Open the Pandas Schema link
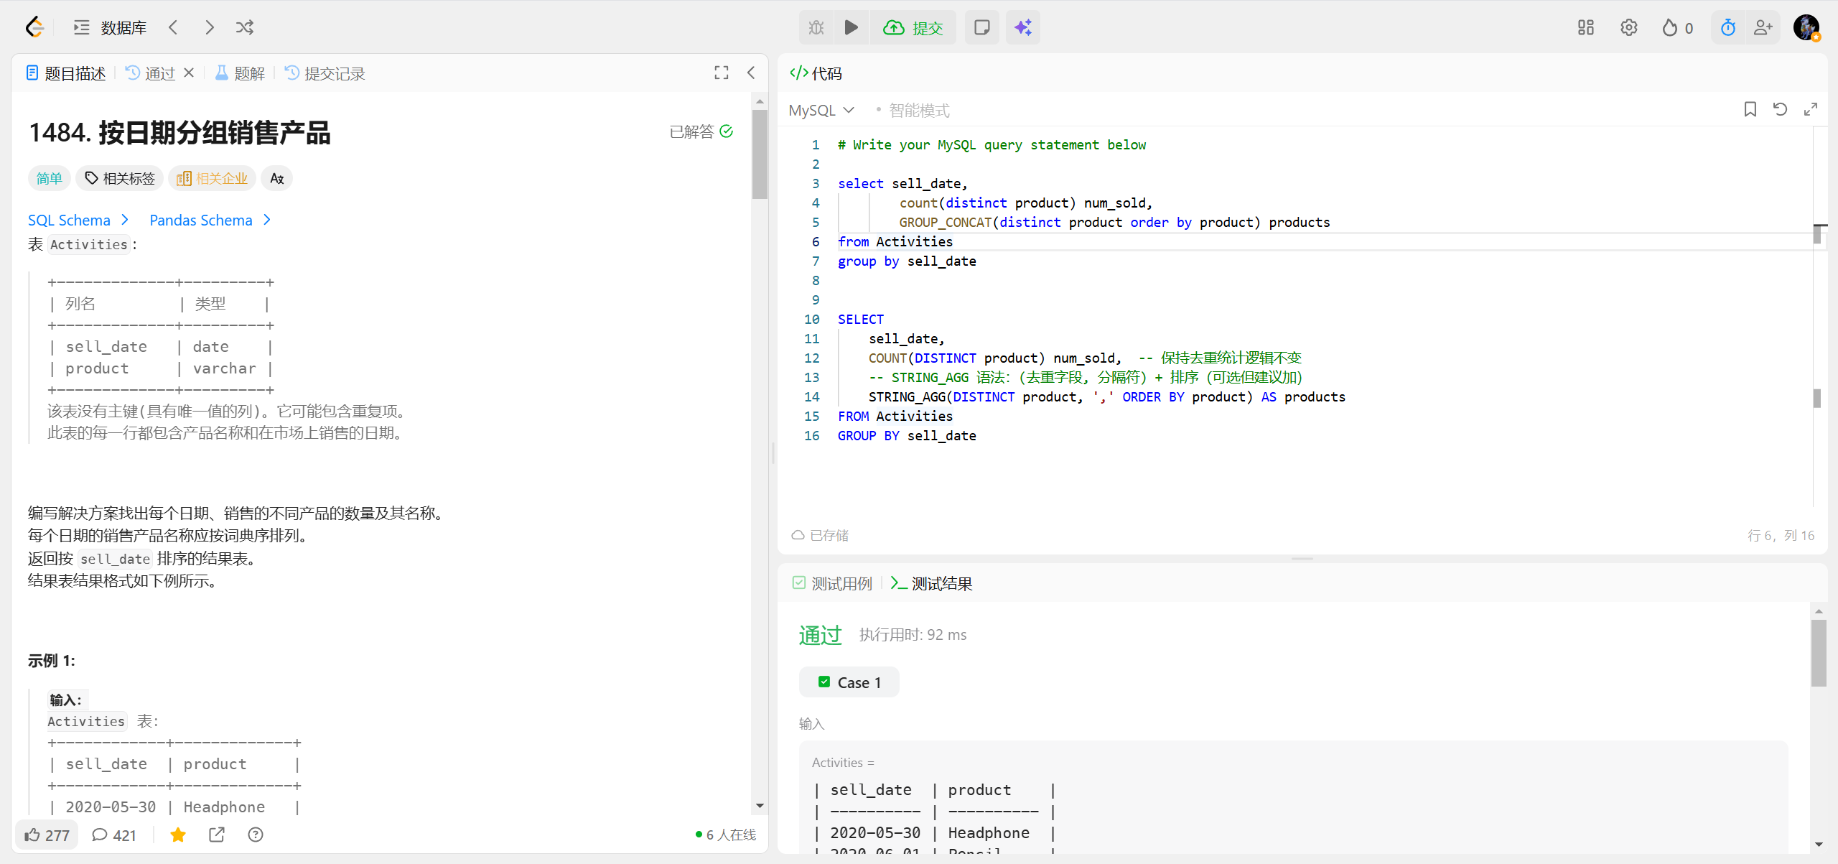Screen dimensions: 1838x864 [x=210, y=220]
